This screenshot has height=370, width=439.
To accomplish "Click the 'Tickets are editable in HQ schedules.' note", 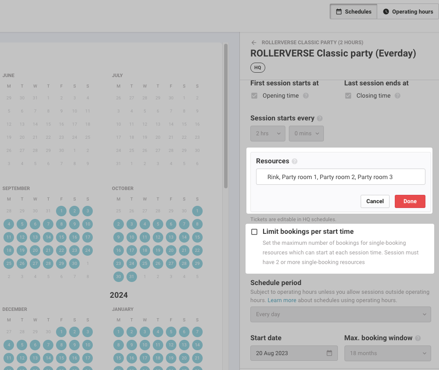I will (x=293, y=219).
